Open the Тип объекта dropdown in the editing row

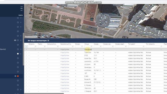[161, 50]
